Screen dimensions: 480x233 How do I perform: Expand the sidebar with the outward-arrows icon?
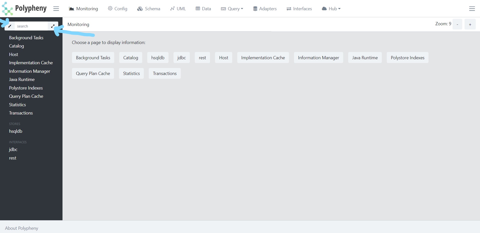point(53,26)
